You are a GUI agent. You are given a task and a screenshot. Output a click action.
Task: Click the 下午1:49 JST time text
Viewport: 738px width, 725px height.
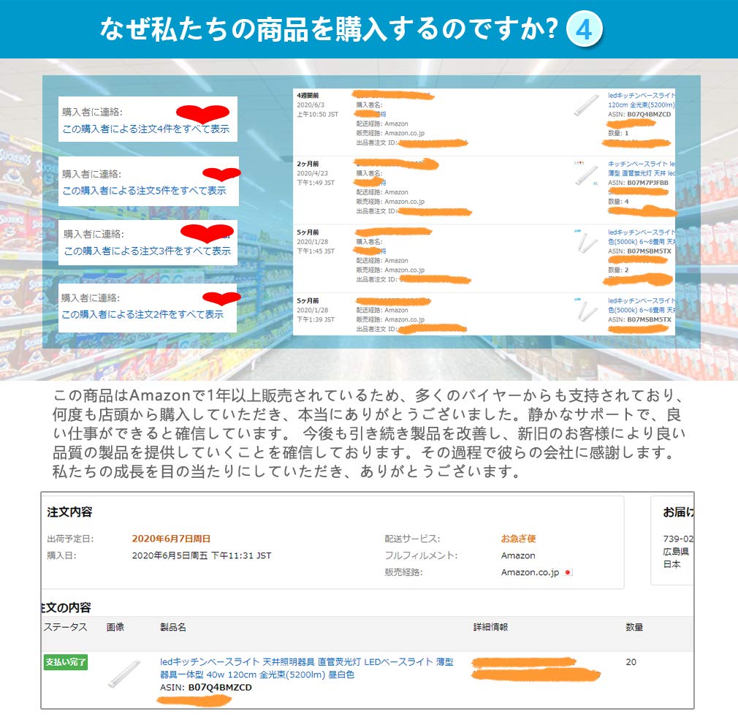316,183
